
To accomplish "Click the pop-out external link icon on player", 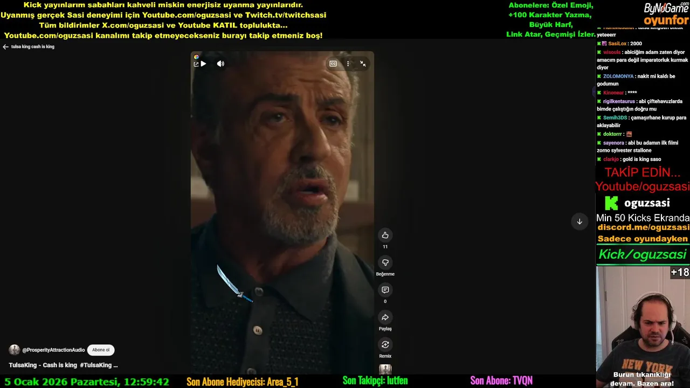I will pyautogui.click(x=196, y=65).
